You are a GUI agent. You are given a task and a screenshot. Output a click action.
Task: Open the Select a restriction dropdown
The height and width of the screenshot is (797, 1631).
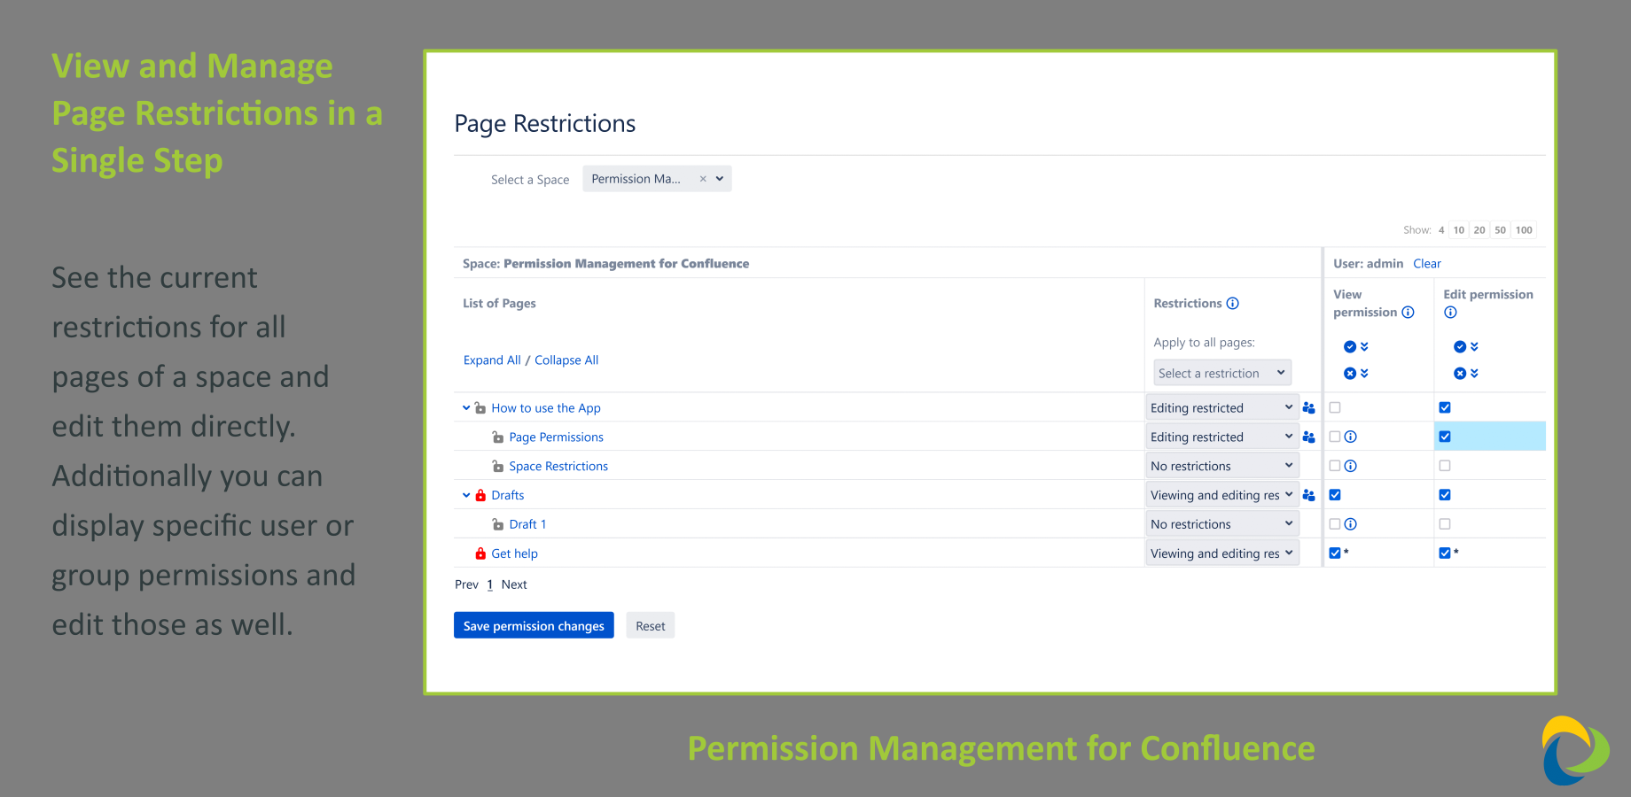[x=1222, y=373]
